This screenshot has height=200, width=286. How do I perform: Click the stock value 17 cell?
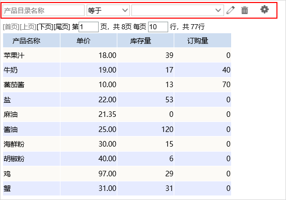click(x=146, y=70)
